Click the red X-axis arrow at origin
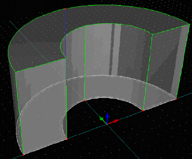The width and height of the screenshot is (192, 159). [x=114, y=121]
